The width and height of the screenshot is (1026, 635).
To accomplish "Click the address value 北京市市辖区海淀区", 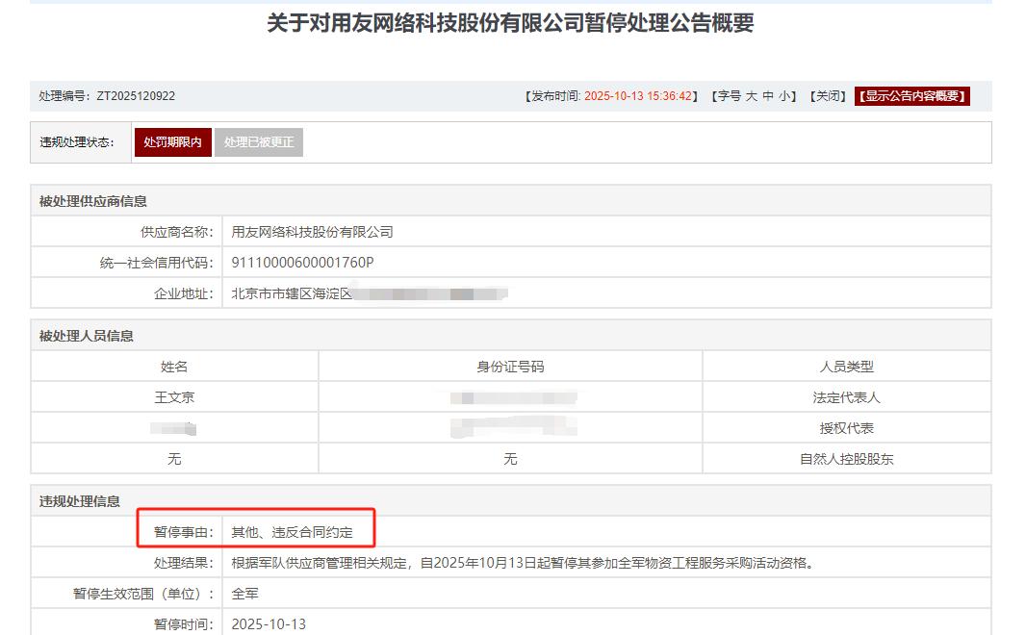I will point(292,293).
